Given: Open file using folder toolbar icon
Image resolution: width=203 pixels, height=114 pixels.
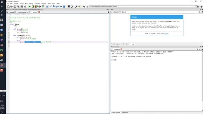Looking at the screenshot, I should click(12, 7).
